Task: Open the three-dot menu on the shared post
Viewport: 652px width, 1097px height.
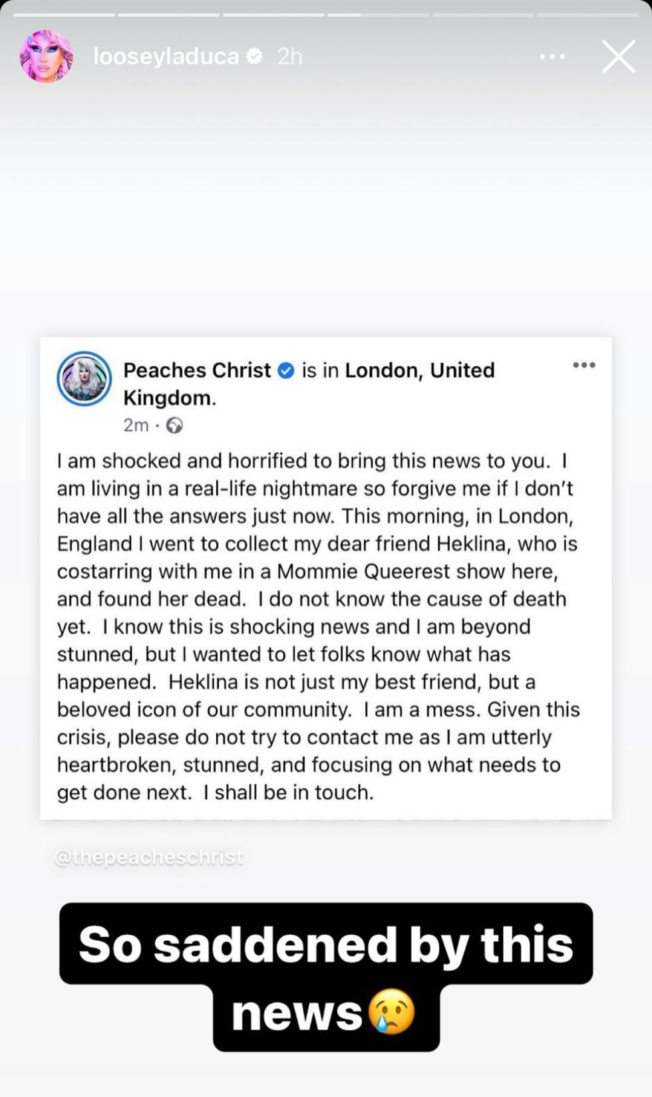Action: (583, 365)
